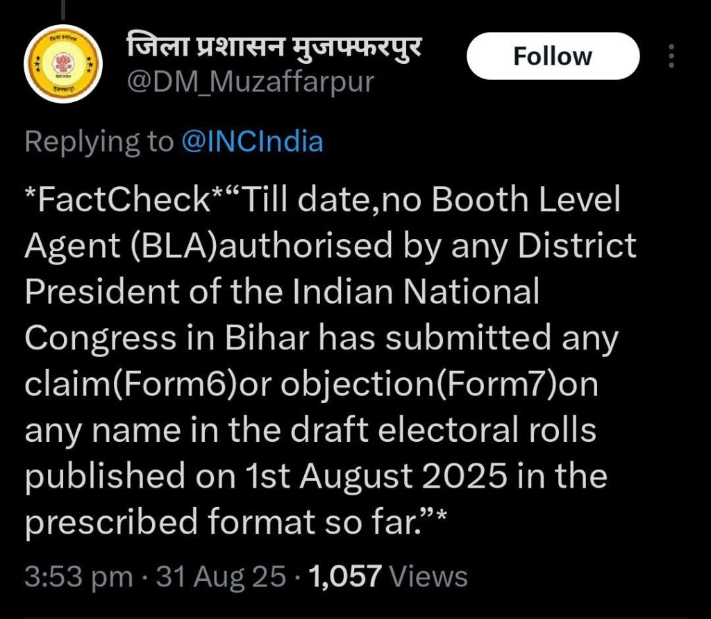
Task: Open the three-dot more options menu
Action: [671, 56]
